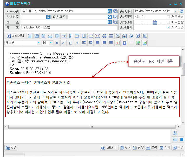Click the 첨부 attach button
The height and width of the screenshot is (157, 189).
[138, 147]
